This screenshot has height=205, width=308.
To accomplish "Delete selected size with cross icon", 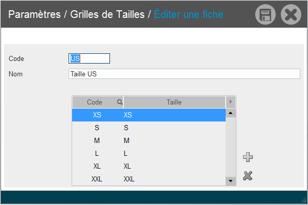I will click(248, 176).
